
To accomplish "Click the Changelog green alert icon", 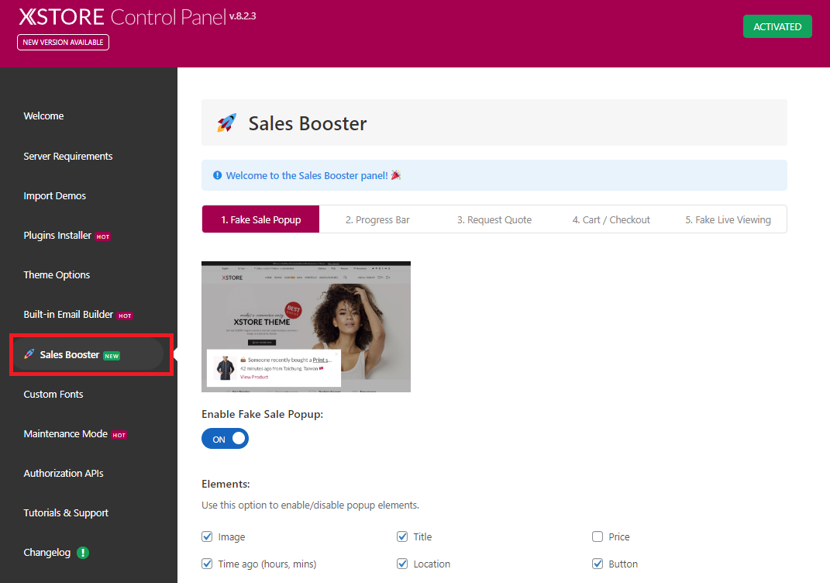I will (x=83, y=552).
